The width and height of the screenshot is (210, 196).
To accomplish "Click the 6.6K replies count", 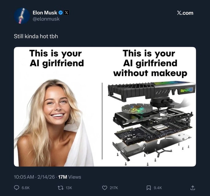I will pyautogui.click(x=25, y=188).
